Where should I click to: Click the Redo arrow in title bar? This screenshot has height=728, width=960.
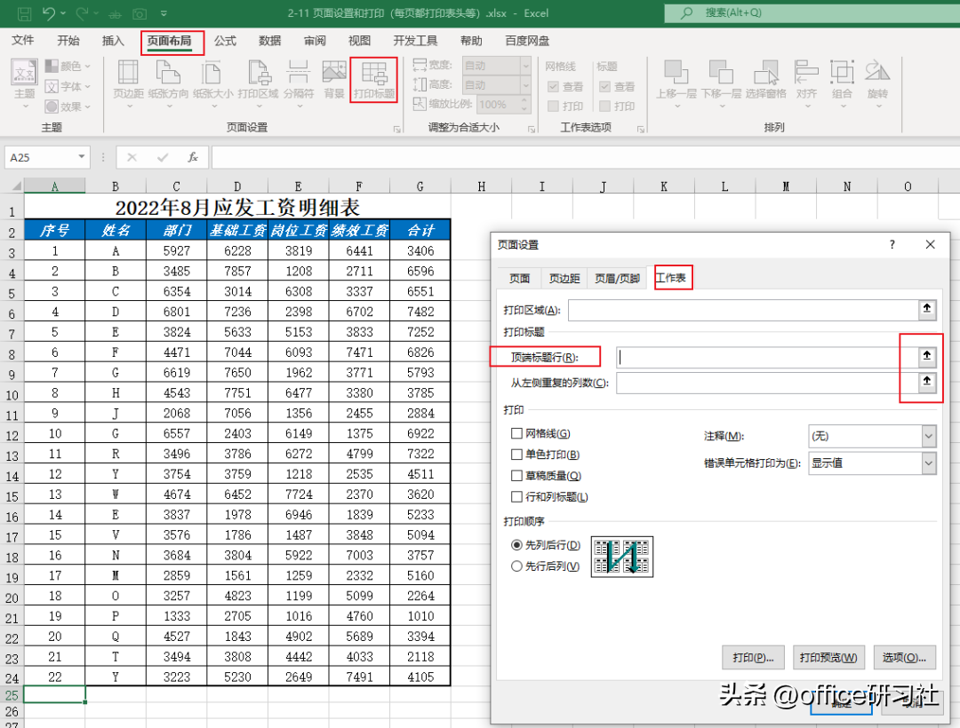click(82, 12)
